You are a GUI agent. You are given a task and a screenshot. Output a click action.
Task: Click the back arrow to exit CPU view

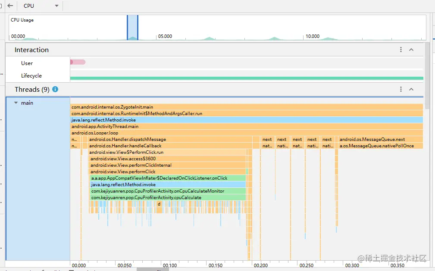9,6
